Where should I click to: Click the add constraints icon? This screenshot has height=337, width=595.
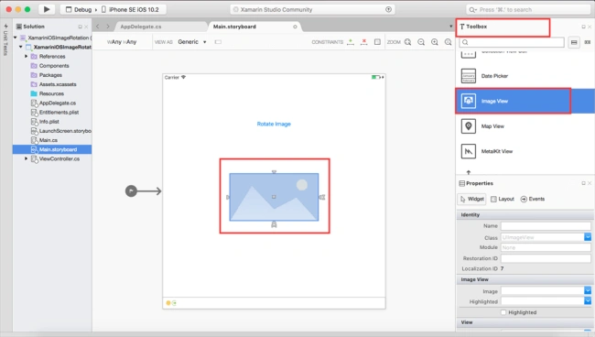(351, 42)
